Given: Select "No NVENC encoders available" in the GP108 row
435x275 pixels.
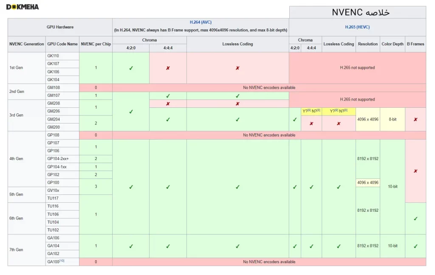Looking at the screenshot, I should click(x=269, y=135).
